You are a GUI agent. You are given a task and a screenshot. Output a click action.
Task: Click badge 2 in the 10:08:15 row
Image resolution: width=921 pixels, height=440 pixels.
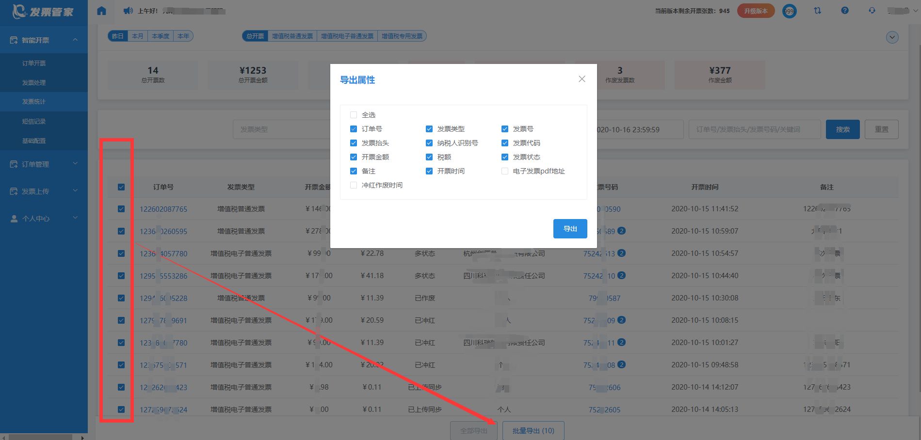point(622,320)
